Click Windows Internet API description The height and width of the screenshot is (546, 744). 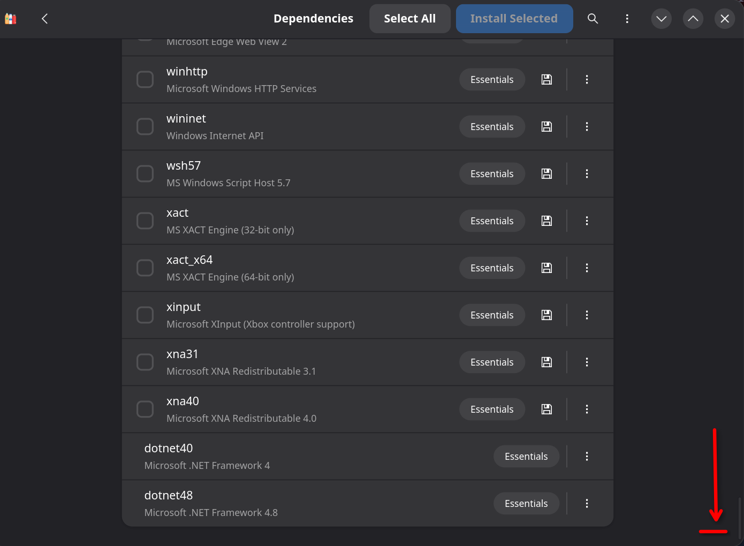[215, 136]
